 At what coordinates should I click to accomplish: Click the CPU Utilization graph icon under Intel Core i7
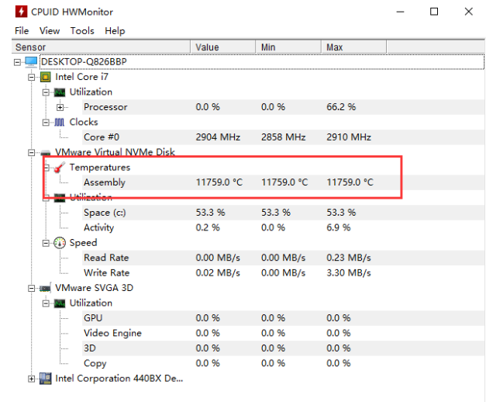point(60,92)
